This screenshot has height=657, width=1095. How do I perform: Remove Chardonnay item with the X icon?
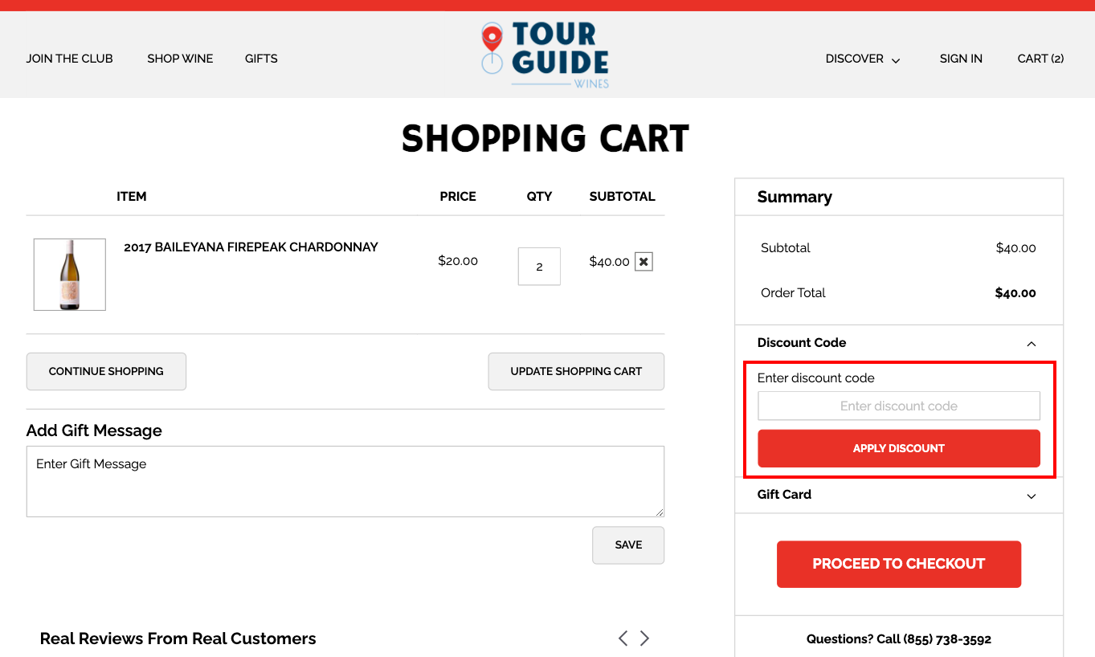644,262
